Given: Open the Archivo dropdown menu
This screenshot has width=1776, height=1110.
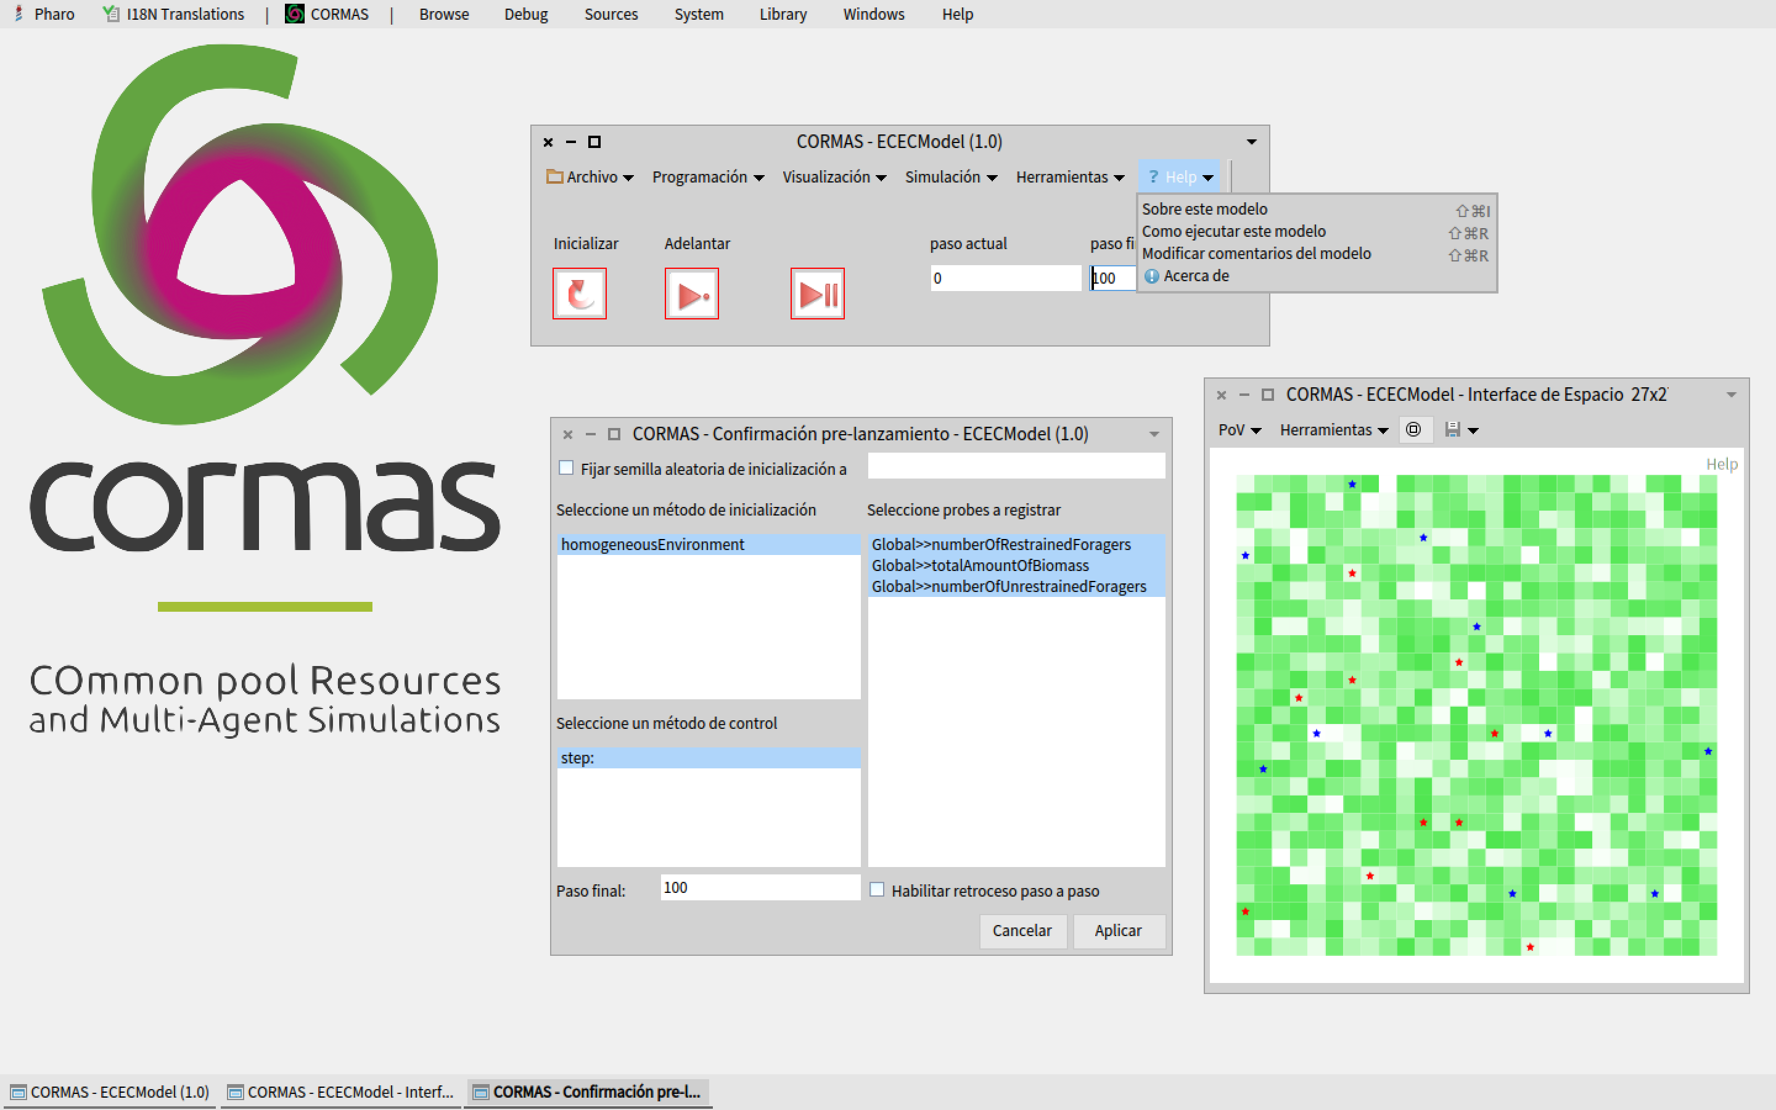Looking at the screenshot, I should [590, 177].
